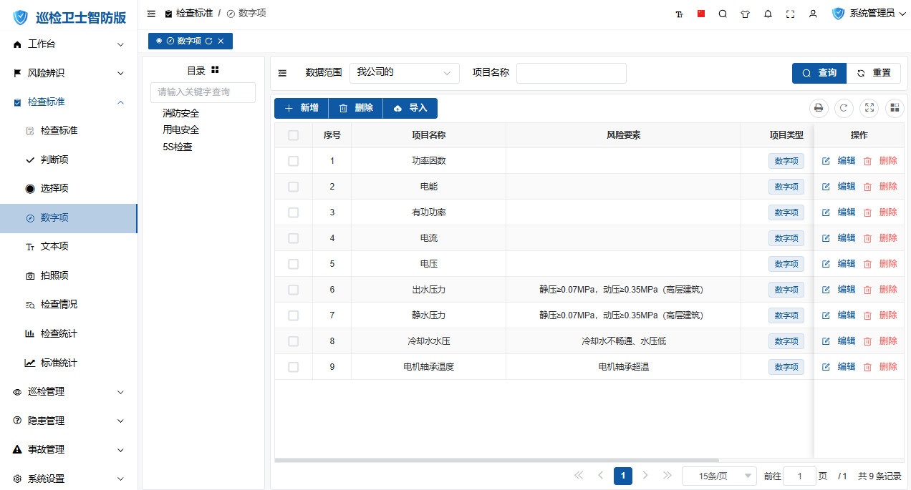Click edit icon for 电流 row
This screenshot has width=911, height=490.
826,238
